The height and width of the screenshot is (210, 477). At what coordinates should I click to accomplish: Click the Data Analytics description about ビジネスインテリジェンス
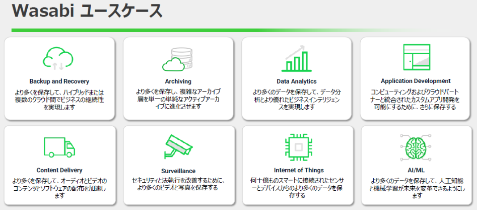pyautogui.click(x=296, y=99)
